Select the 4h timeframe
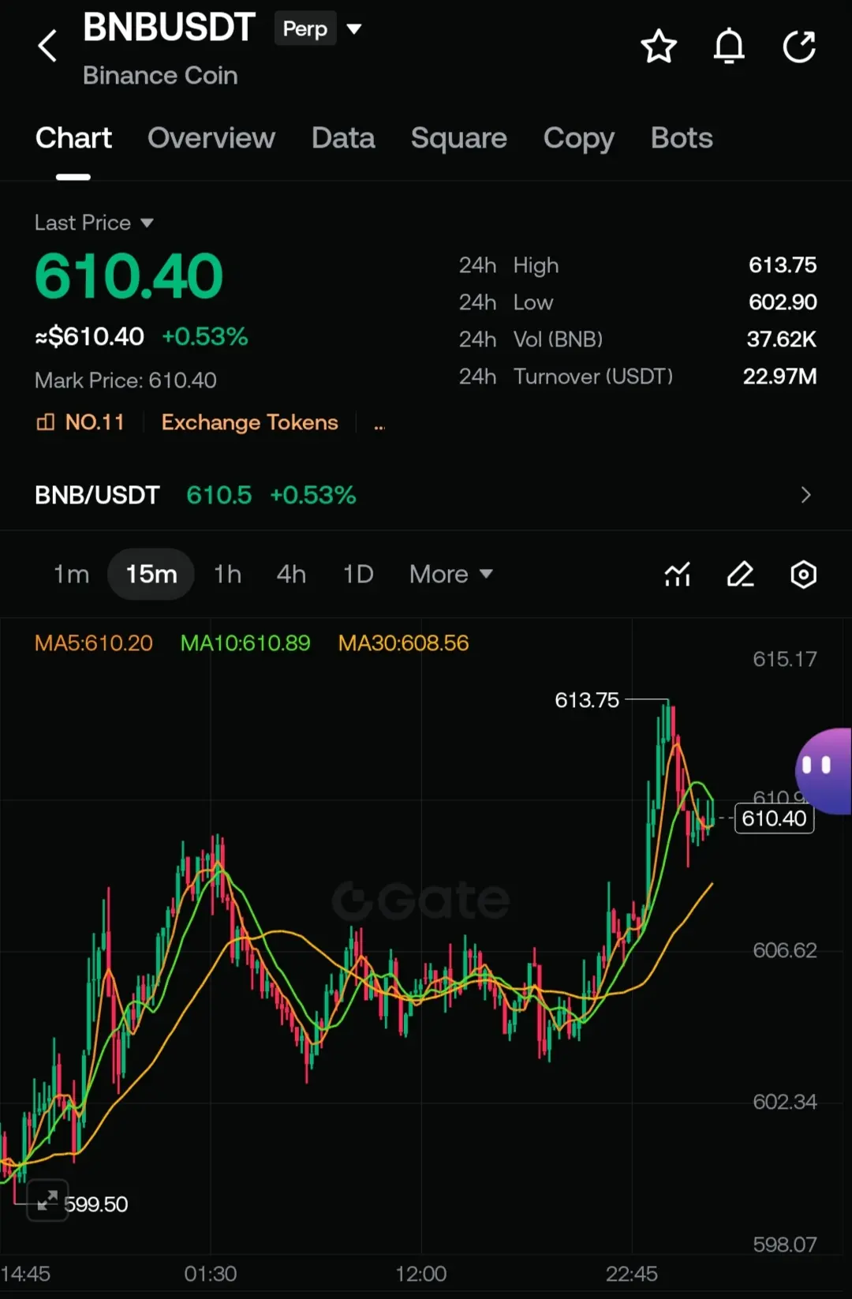 tap(291, 574)
